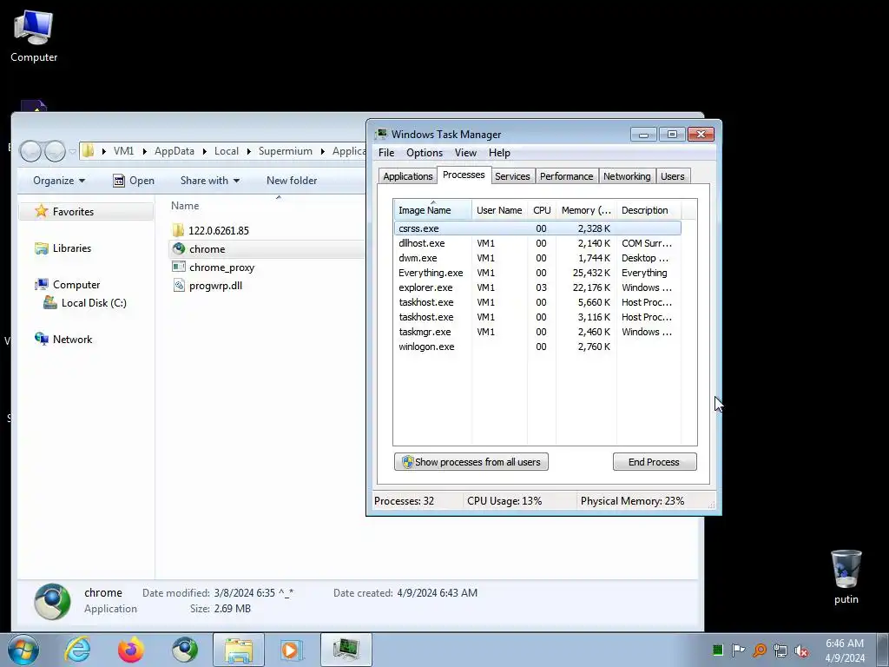The height and width of the screenshot is (667, 889).
Task: Open the Organize dropdown menu
Action: click(x=58, y=181)
